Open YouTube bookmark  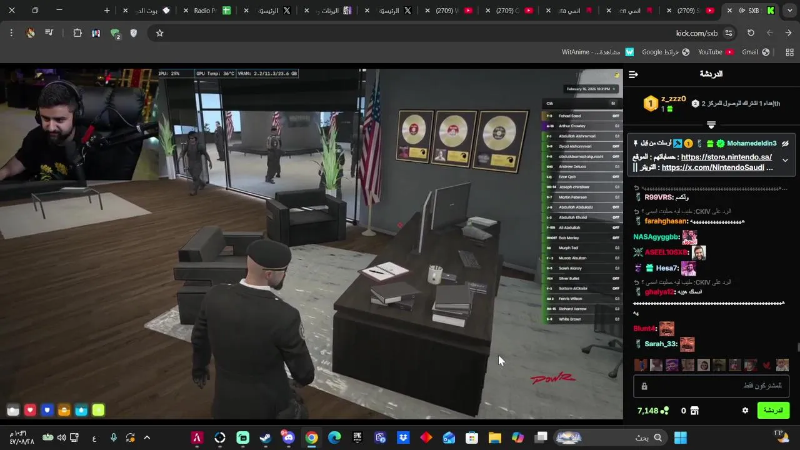(x=716, y=52)
